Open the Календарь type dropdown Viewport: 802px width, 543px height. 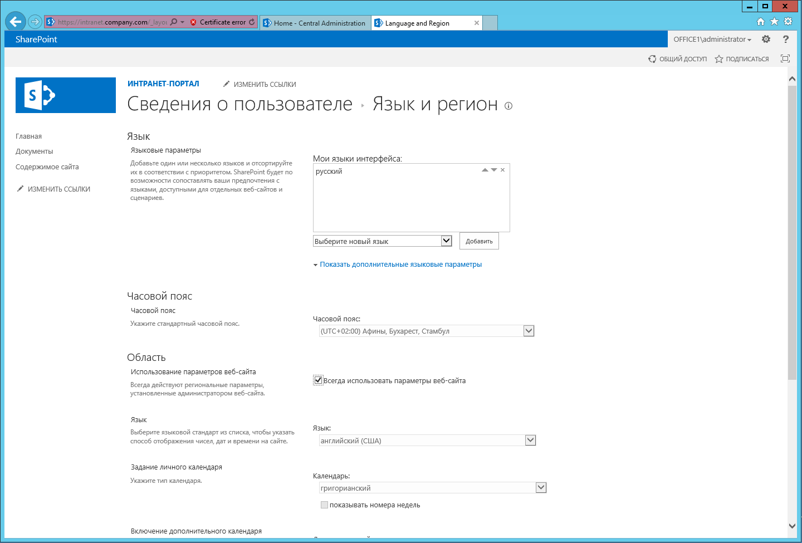(x=433, y=488)
